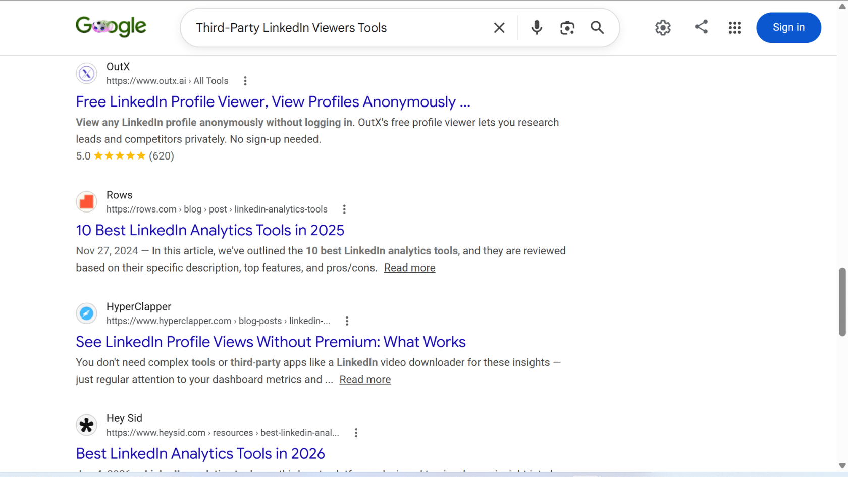Click the Rows site favicon
This screenshot has width=848, height=477.
pos(87,202)
